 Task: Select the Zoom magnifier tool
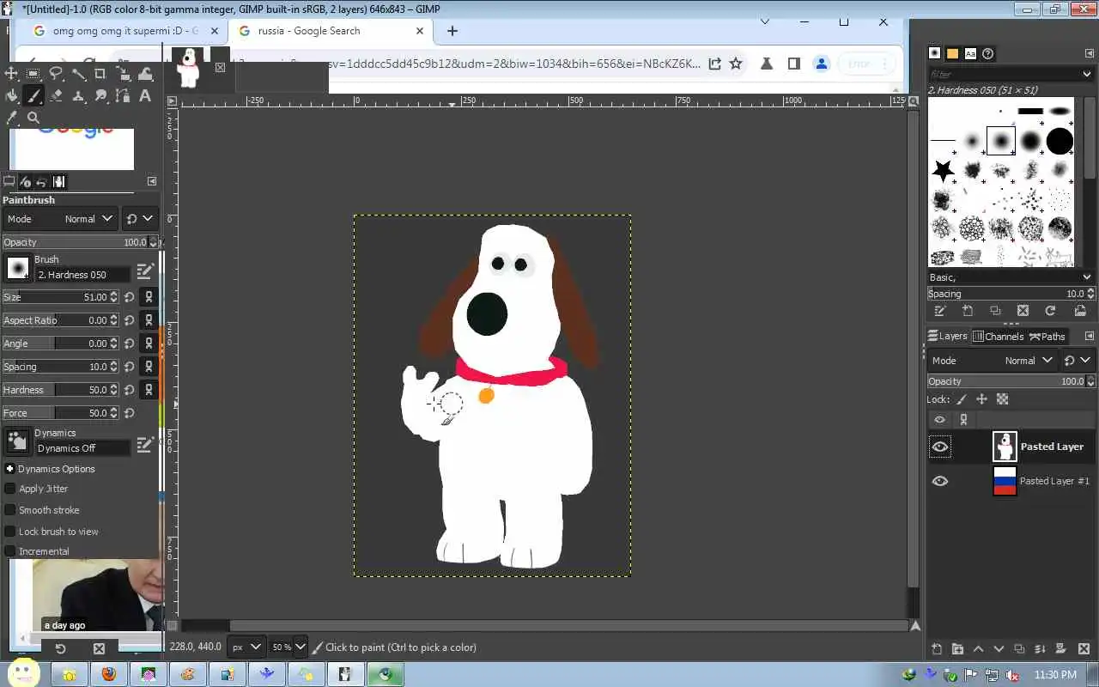[x=33, y=119]
